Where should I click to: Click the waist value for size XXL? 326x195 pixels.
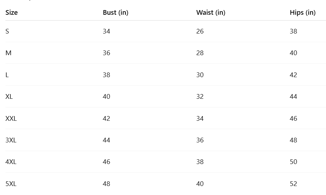[200, 119]
